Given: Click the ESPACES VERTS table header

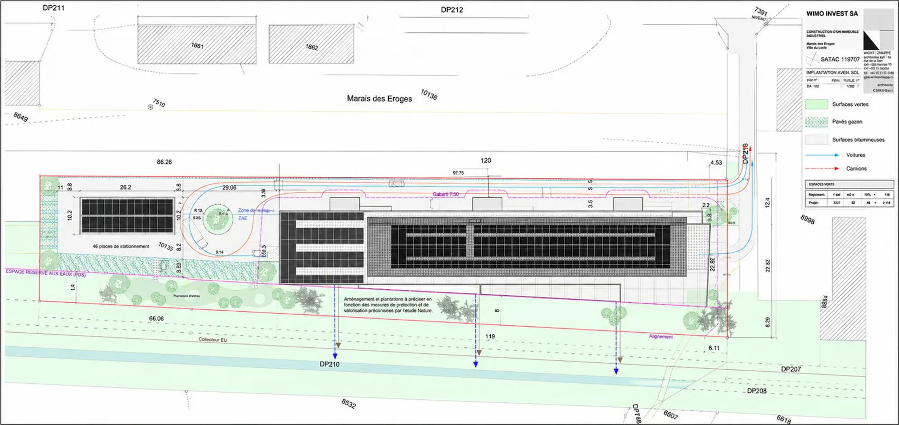Looking at the screenshot, I should click(849, 184).
